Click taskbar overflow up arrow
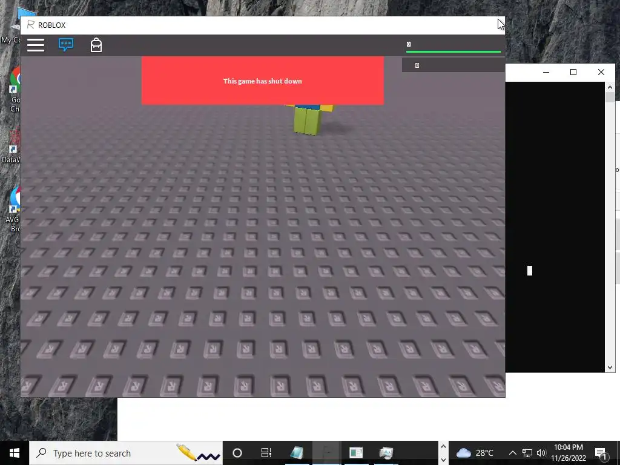The height and width of the screenshot is (465, 620). coord(443,447)
